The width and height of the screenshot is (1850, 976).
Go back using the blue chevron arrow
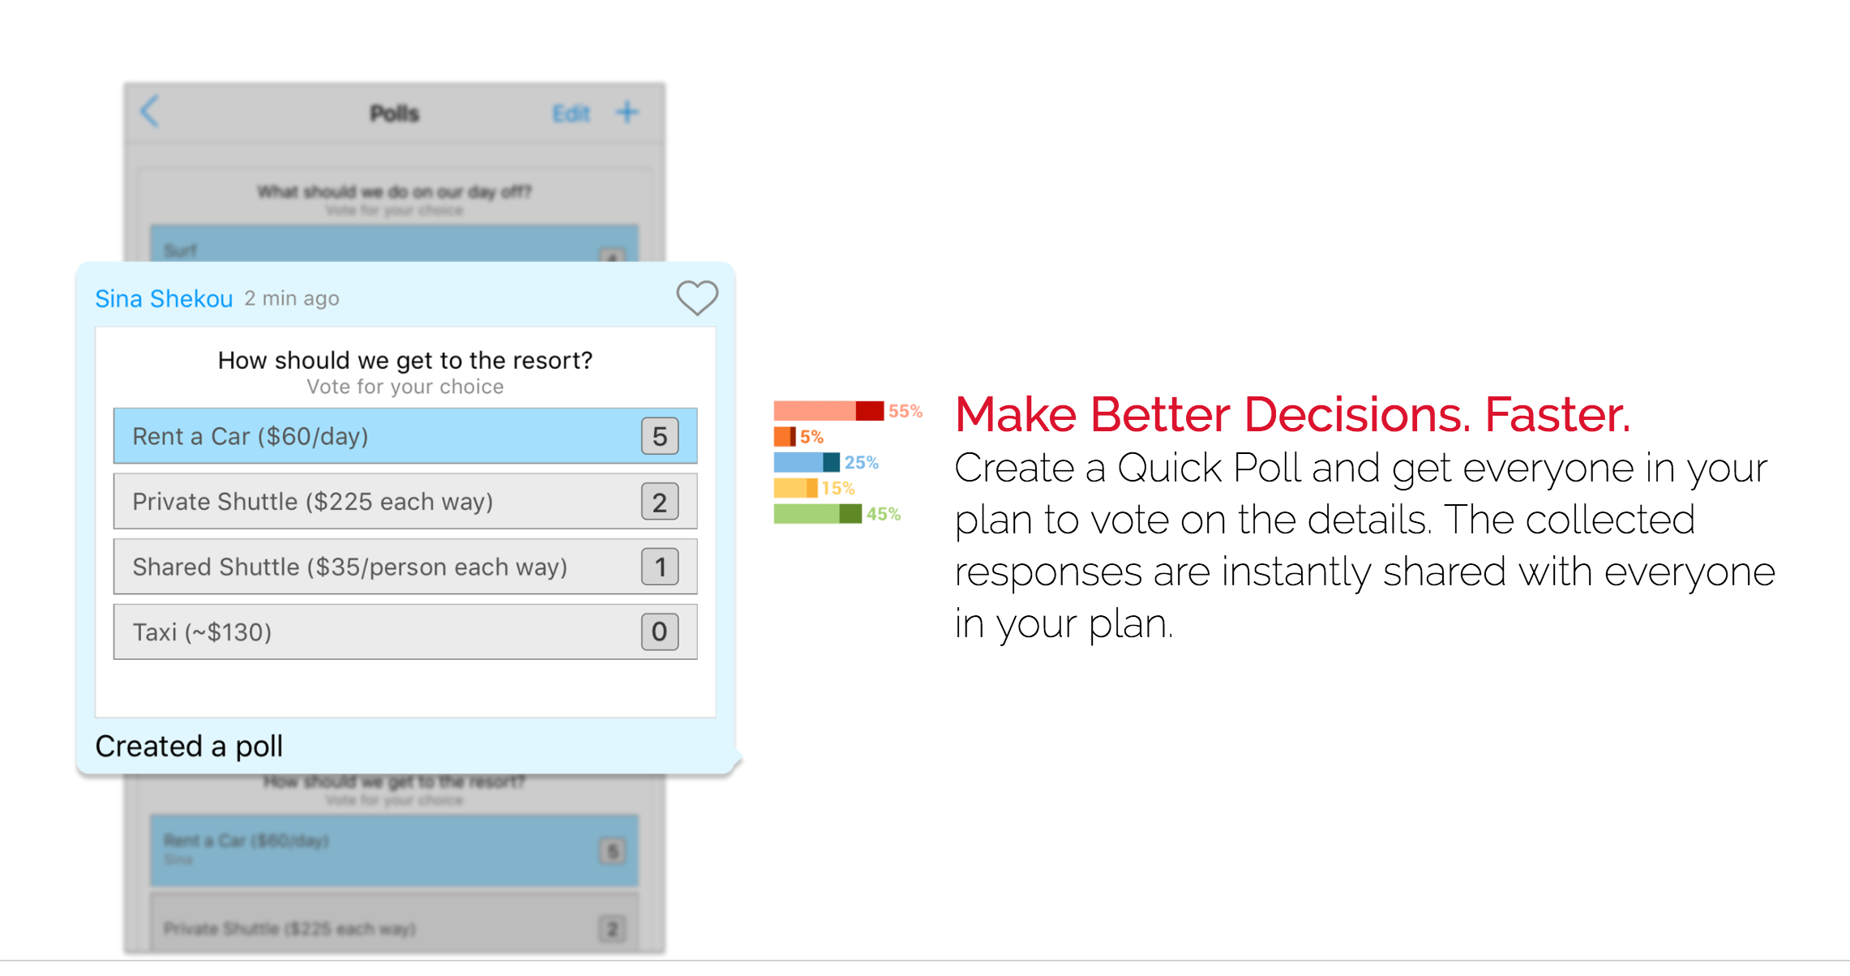click(150, 112)
